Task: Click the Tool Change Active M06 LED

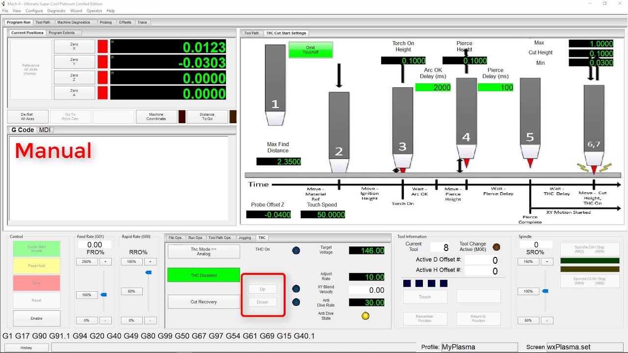Action: click(496, 247)
